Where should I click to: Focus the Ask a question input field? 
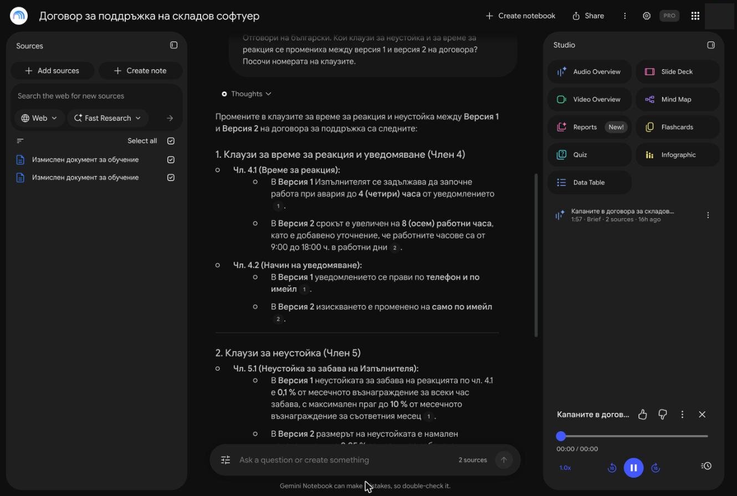[344, 460]
